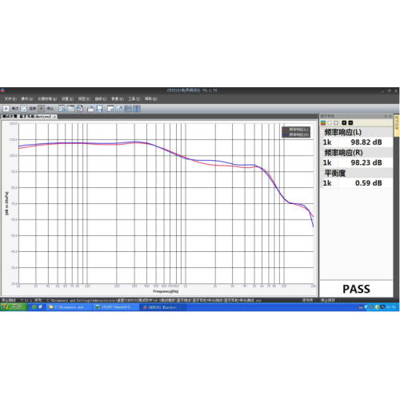The width and height of the screenshot is (400, 400).
Task: Click the curve legend box in chart
Action: [x=296, y=132]
